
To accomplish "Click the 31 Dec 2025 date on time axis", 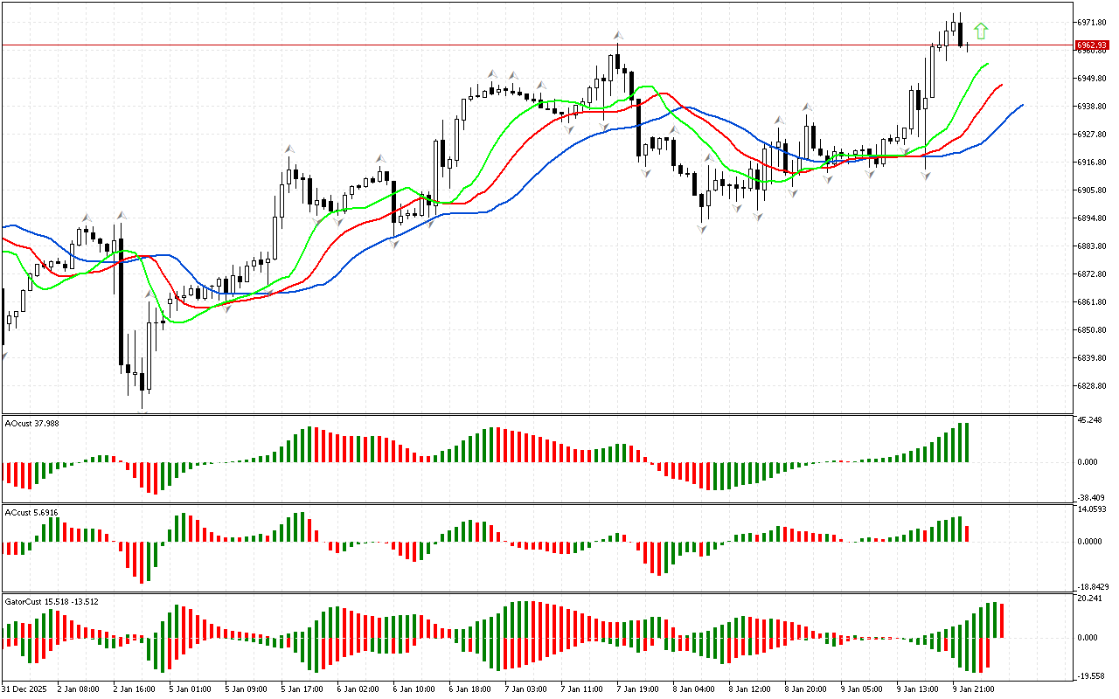I will [x=24, y=689].
